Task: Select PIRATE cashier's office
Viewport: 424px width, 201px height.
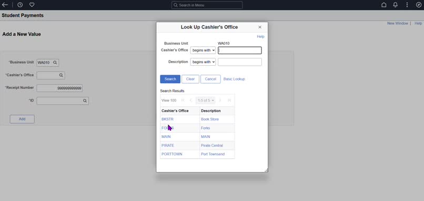Action: 168,145
